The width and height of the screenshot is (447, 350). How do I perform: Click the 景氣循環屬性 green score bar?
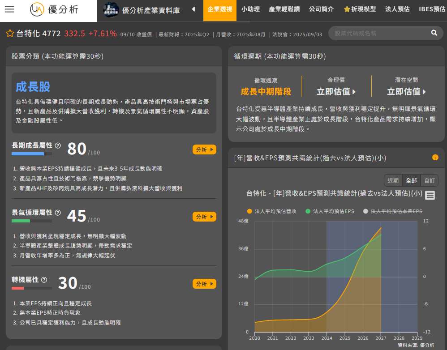(32, 221)
